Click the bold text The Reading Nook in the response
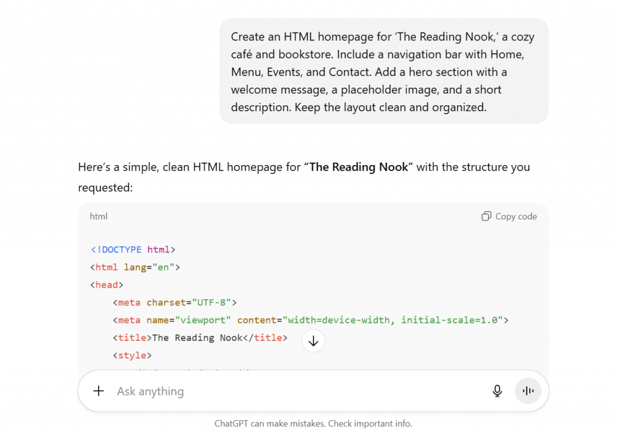The width and height of the screenshot is (620, 431). coord(358,167)
